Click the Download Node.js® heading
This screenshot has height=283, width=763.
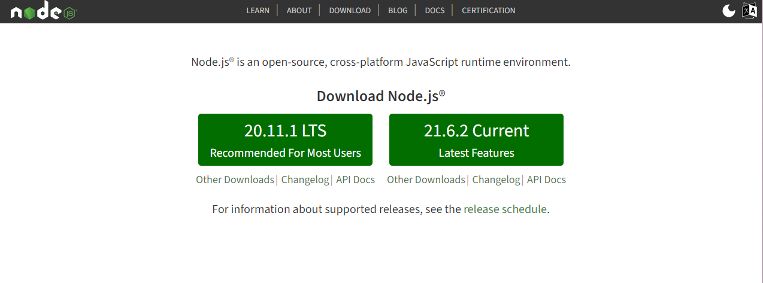381,96
